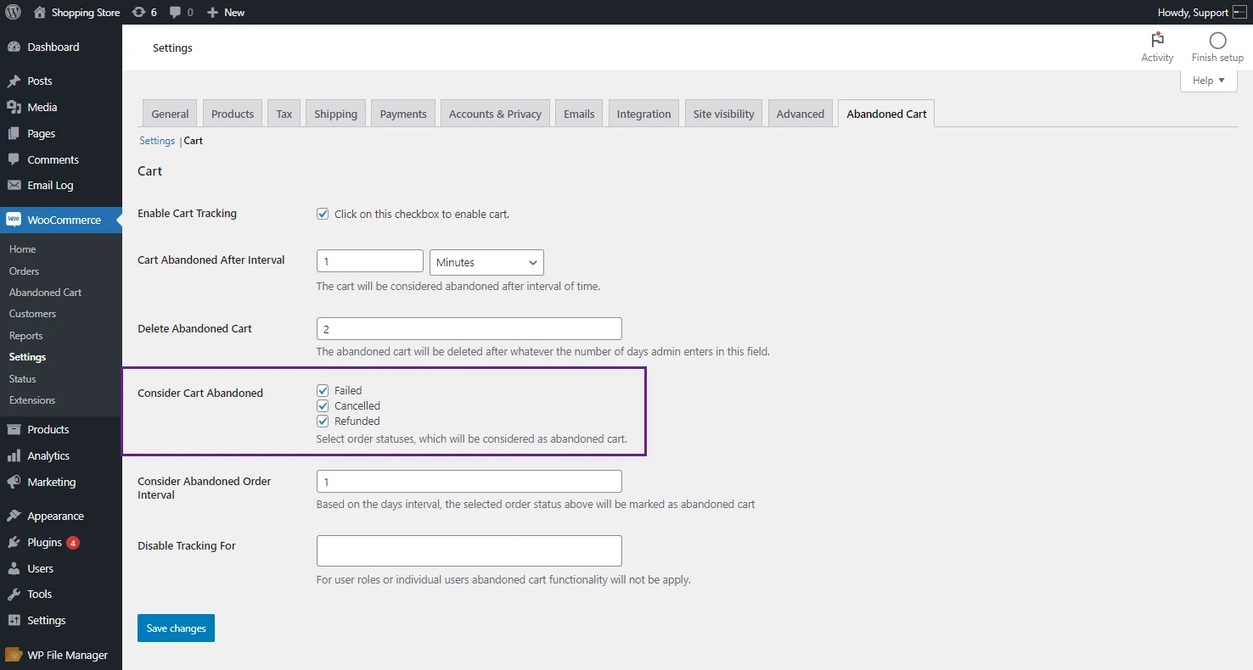Click the Delete Abandoned Cart input field
The height and width of the screenshot is (670, 1253).
469,329
